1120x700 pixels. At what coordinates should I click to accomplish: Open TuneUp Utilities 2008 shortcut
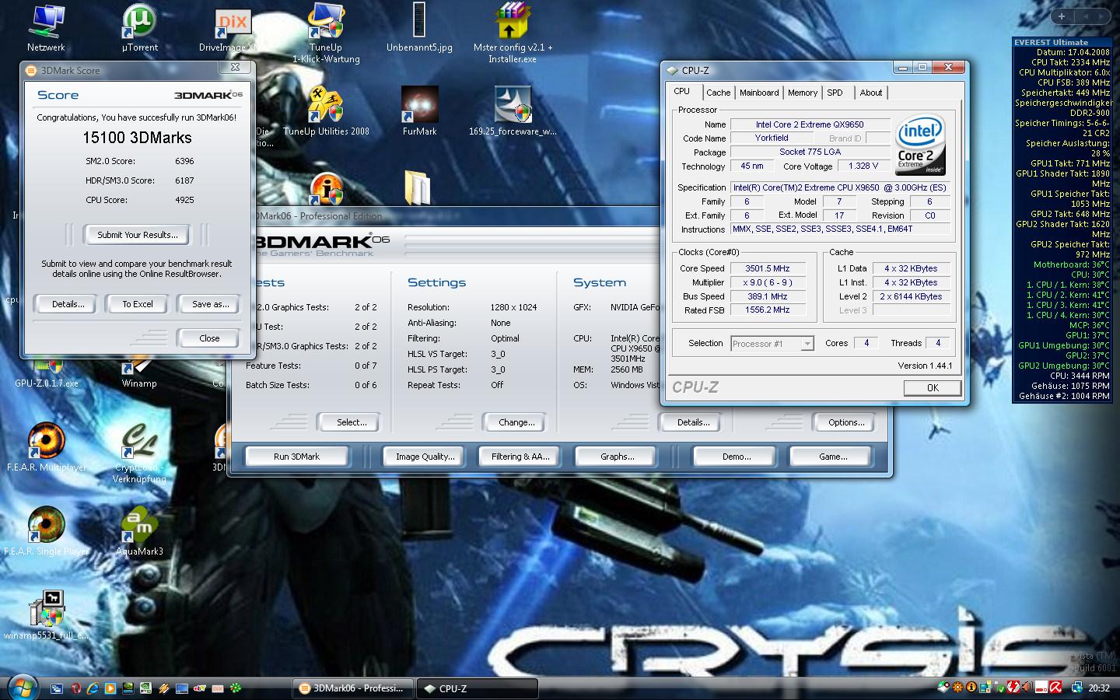click(x=326, y=111)
